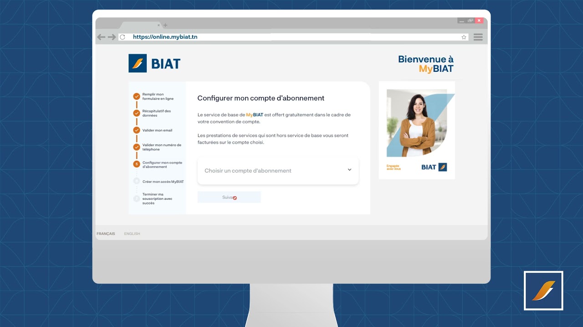
Task: Open a new tab with the plus button
Action: [x=165, y=25]
